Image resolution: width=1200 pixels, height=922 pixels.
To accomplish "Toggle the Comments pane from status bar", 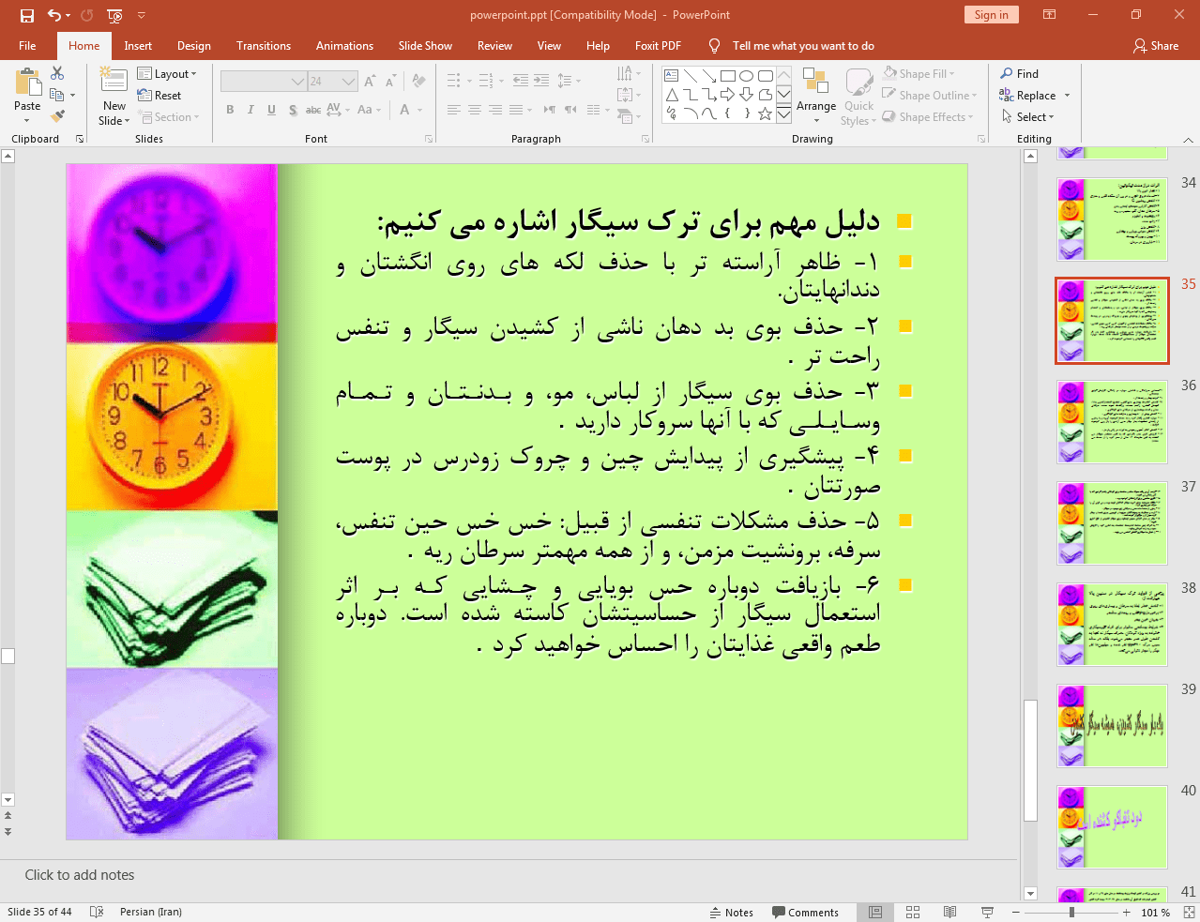I will pyautogui.click(x=805, y=913).
